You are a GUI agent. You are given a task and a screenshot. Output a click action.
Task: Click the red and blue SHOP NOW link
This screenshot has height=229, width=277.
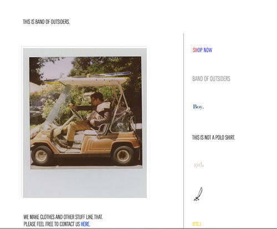(202, 50)
